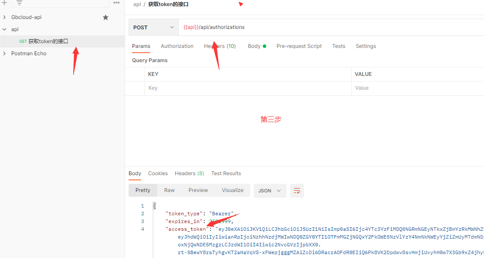Open the Headers (10) request tab
This screenshot has height=258, width=484.
pos(219,46)
